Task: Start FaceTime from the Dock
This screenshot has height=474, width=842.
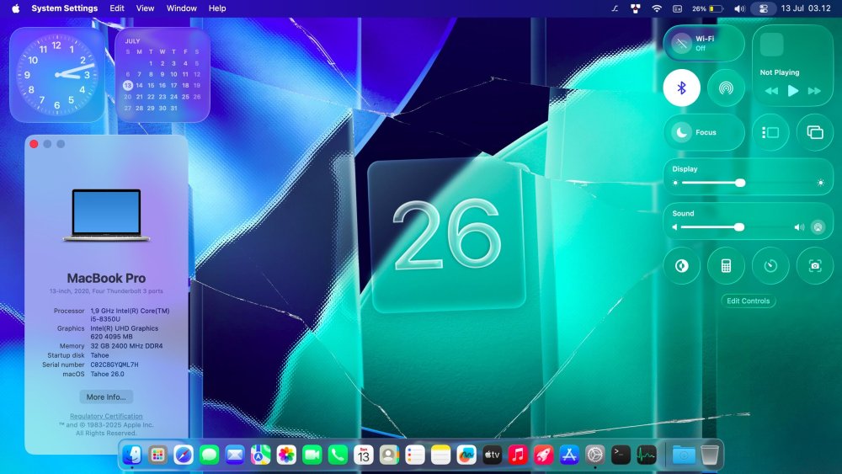Action: (312, 455)
